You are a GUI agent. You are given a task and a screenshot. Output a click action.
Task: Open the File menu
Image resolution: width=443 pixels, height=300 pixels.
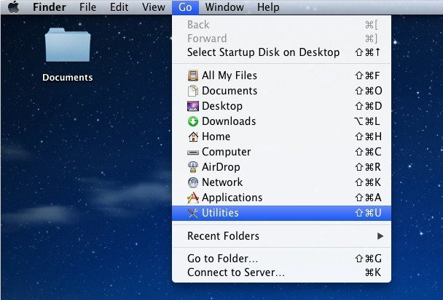[x=87, y=7]
